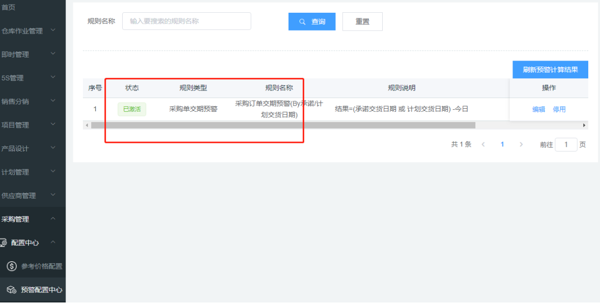Click the 参考价格配置 dollar icon

11,266
